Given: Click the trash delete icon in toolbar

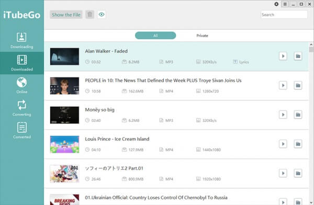Looking at the screenshot, I should [89, 15].
